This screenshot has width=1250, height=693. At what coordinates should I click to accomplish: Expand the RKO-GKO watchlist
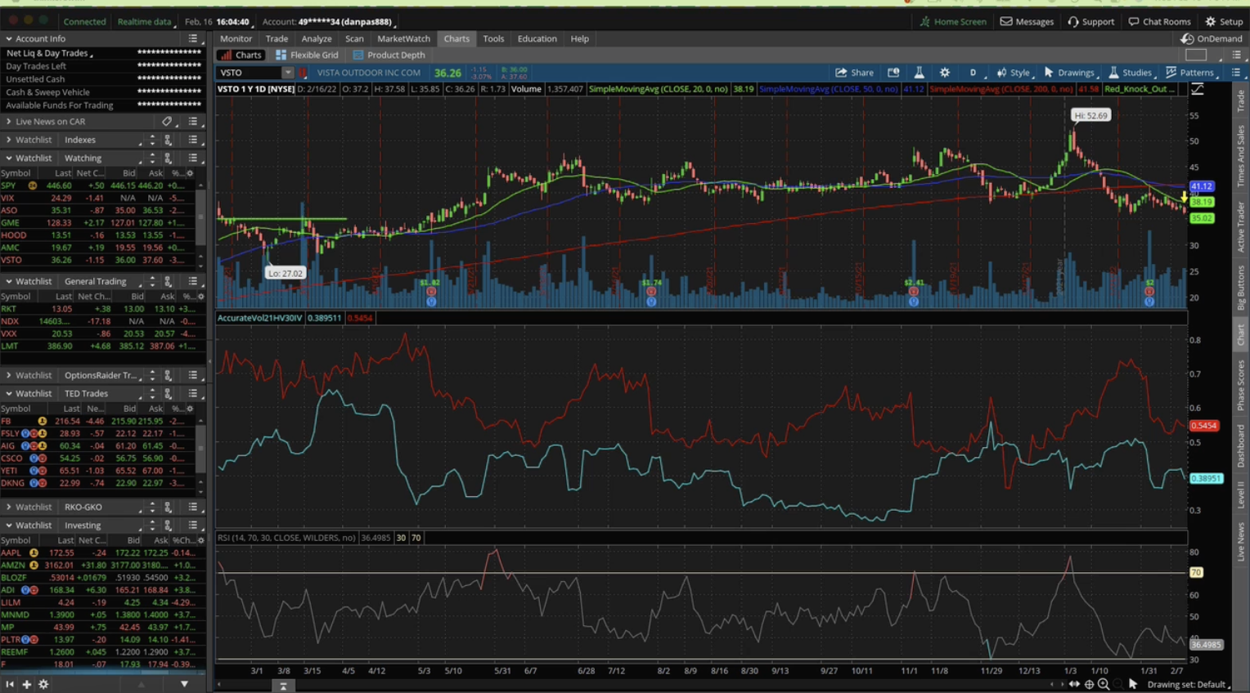coord(9,507)
